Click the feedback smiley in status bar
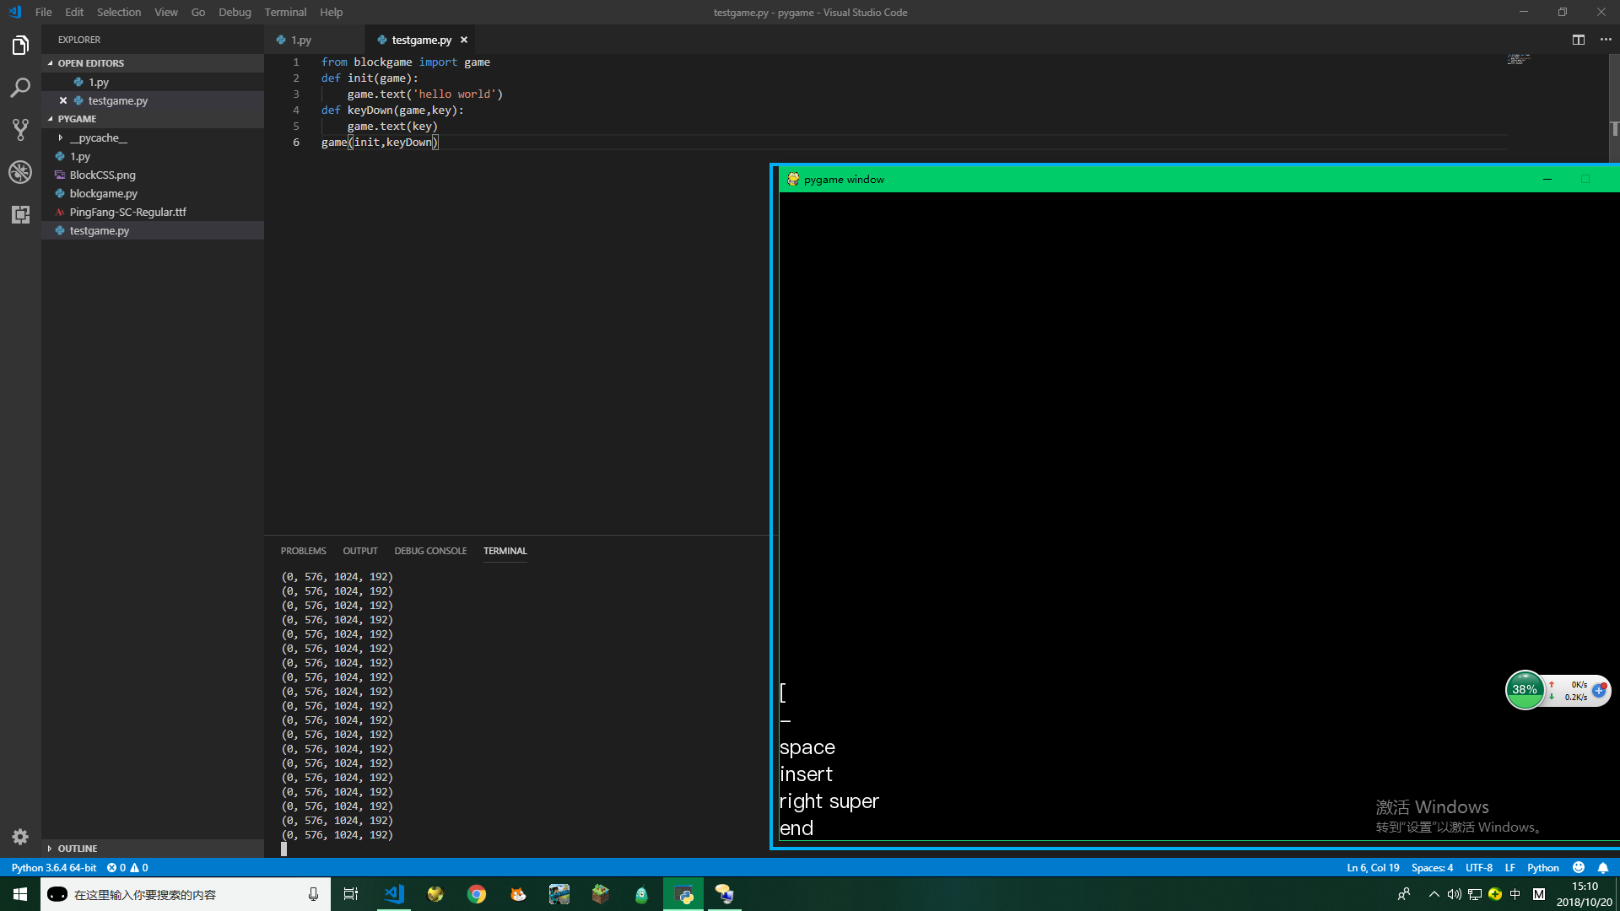 (x=1579, y=867)
